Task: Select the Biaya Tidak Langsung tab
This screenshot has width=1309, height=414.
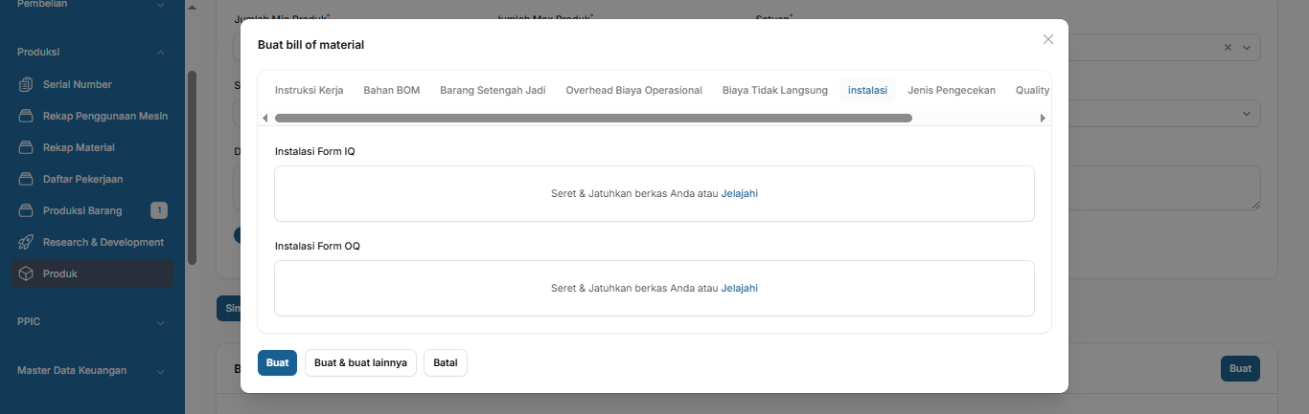Action: pyautogui.click(x=775, y=90)
